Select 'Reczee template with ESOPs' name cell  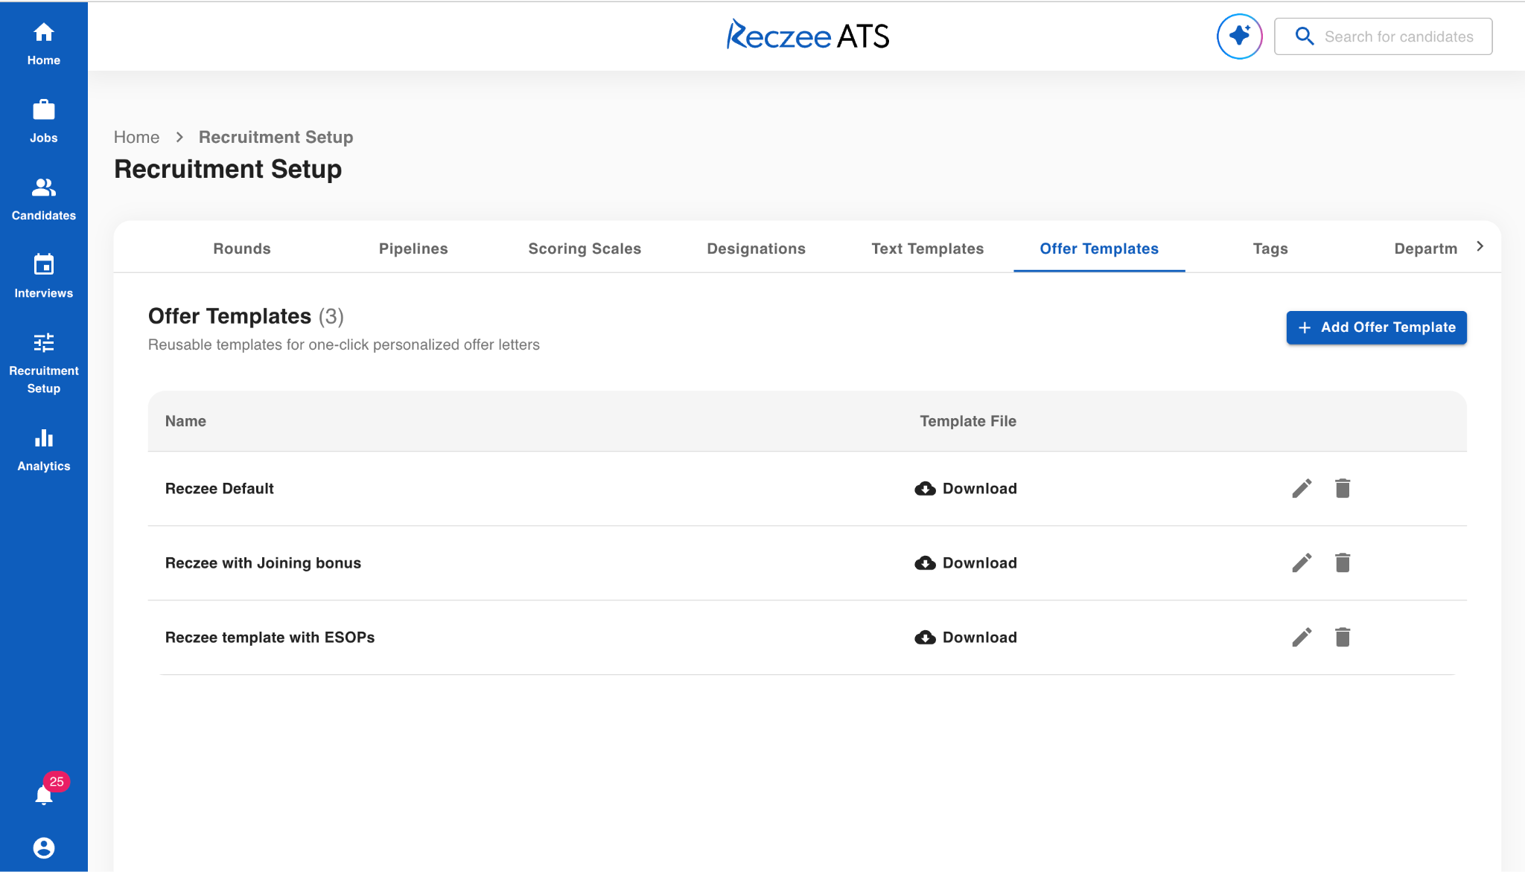(x=270, y=637)
